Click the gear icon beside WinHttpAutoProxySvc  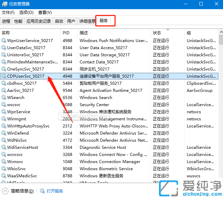[x=4, y=126]
